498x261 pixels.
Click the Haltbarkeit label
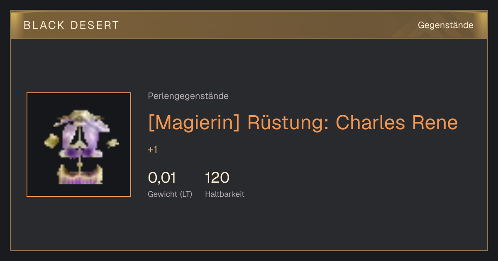click(225, 194)
